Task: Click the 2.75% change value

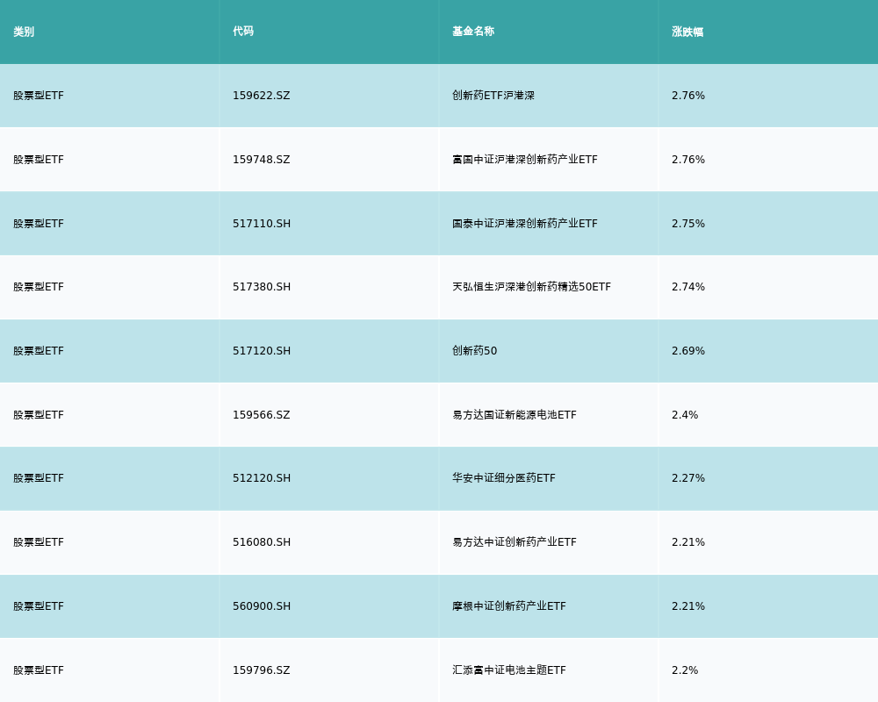Action: point(688,224)
